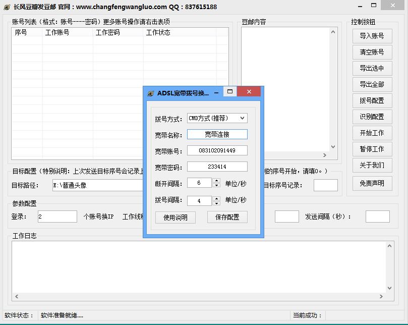Decrease the 拨号间隔 dial interval value
Image resolution: width=408 pixels, height=325 pixels.
click(x=217, y=203)
